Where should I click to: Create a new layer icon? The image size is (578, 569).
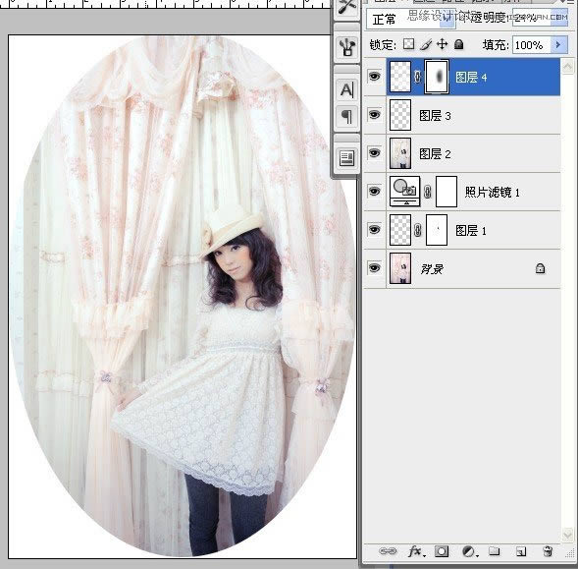521,551
